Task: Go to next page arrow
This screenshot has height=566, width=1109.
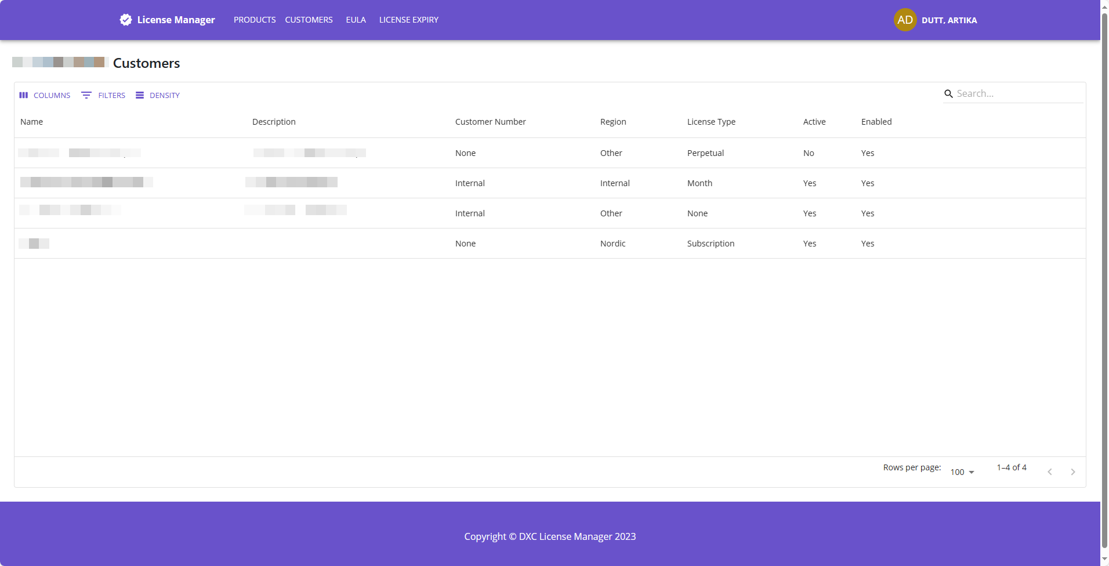Action: point(1072,472)
